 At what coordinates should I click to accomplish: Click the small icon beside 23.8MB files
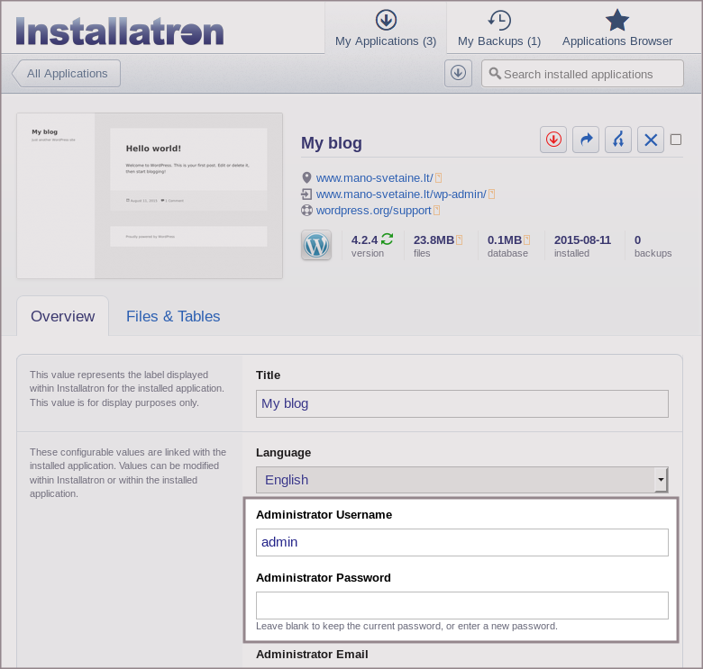coord(460,240)
